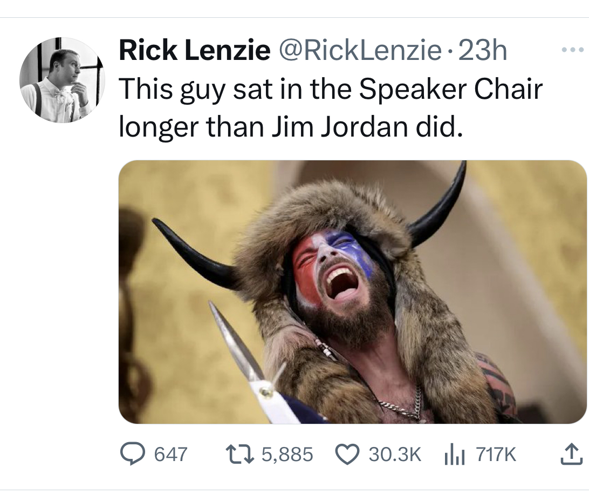Click the 23h timestamp
Viewport: 589px width, 501px height.
[x=483, y=50]
